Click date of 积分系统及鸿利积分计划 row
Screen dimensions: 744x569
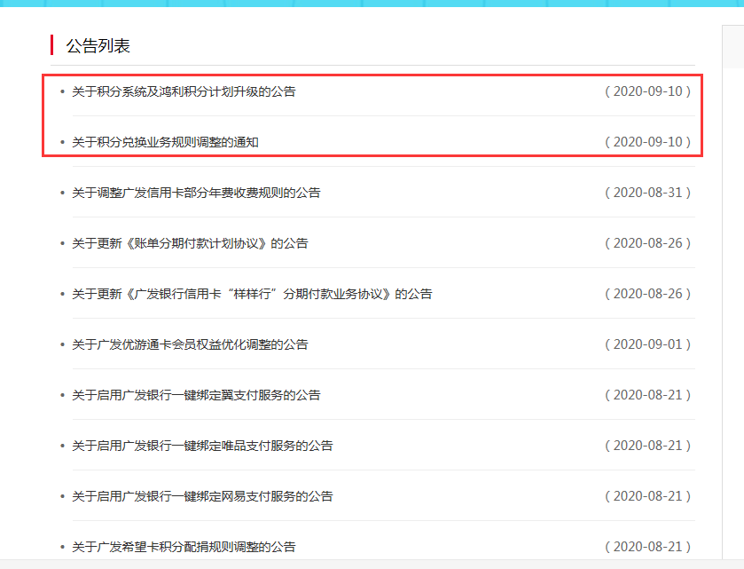647,91
